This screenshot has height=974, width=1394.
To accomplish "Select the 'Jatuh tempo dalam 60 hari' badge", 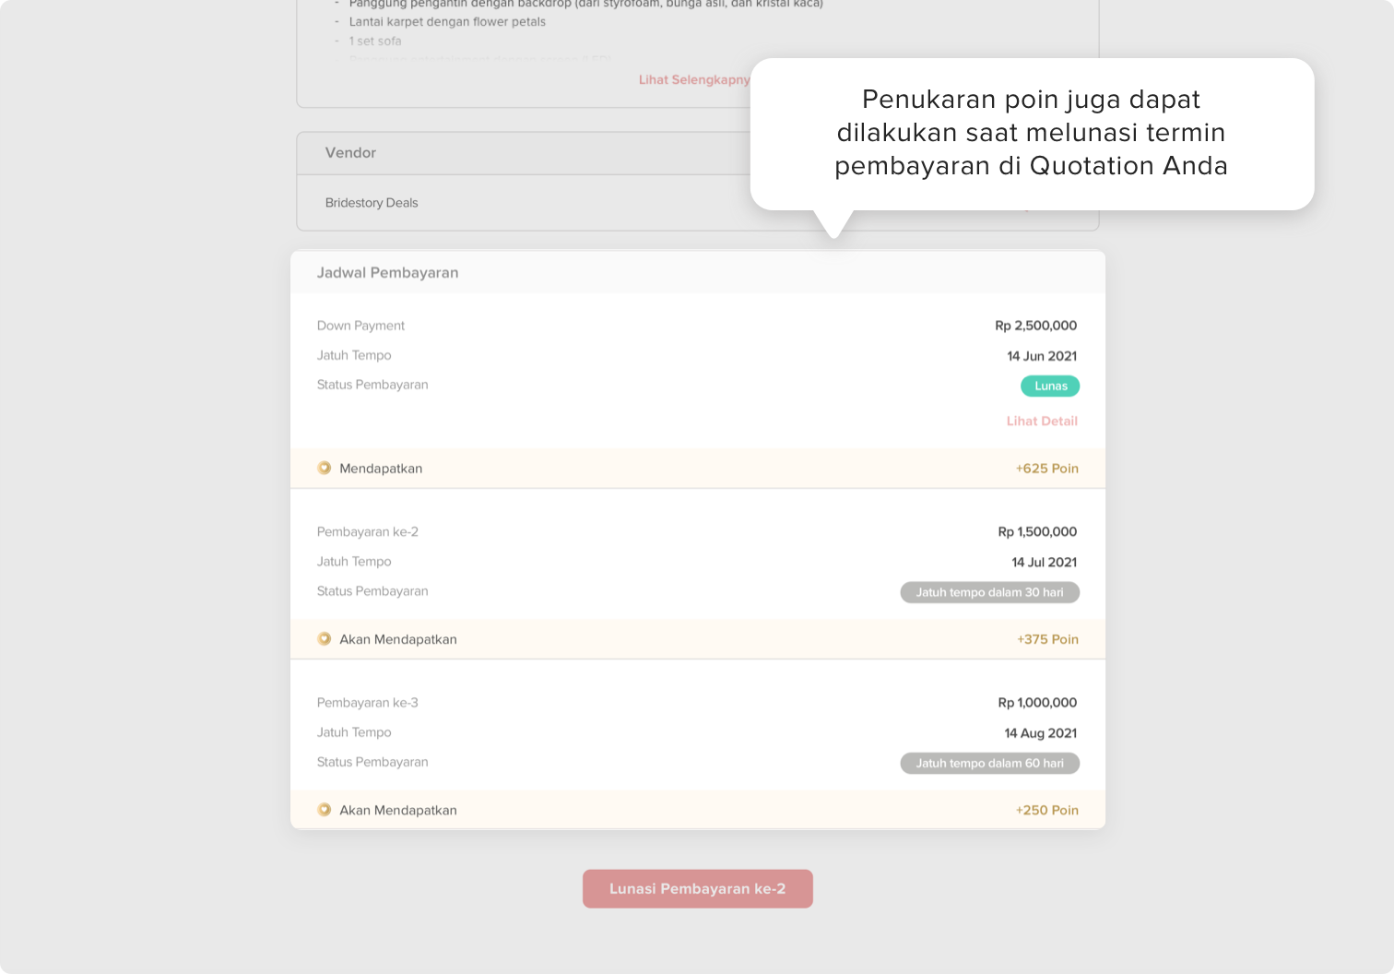I will tap(989, 763).
